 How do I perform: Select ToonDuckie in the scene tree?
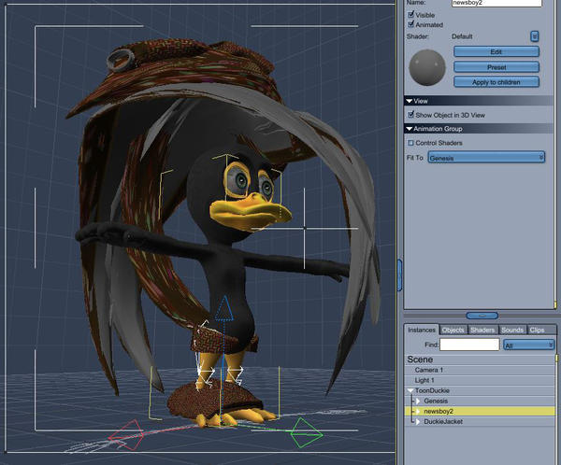click(x=432, y=390)
